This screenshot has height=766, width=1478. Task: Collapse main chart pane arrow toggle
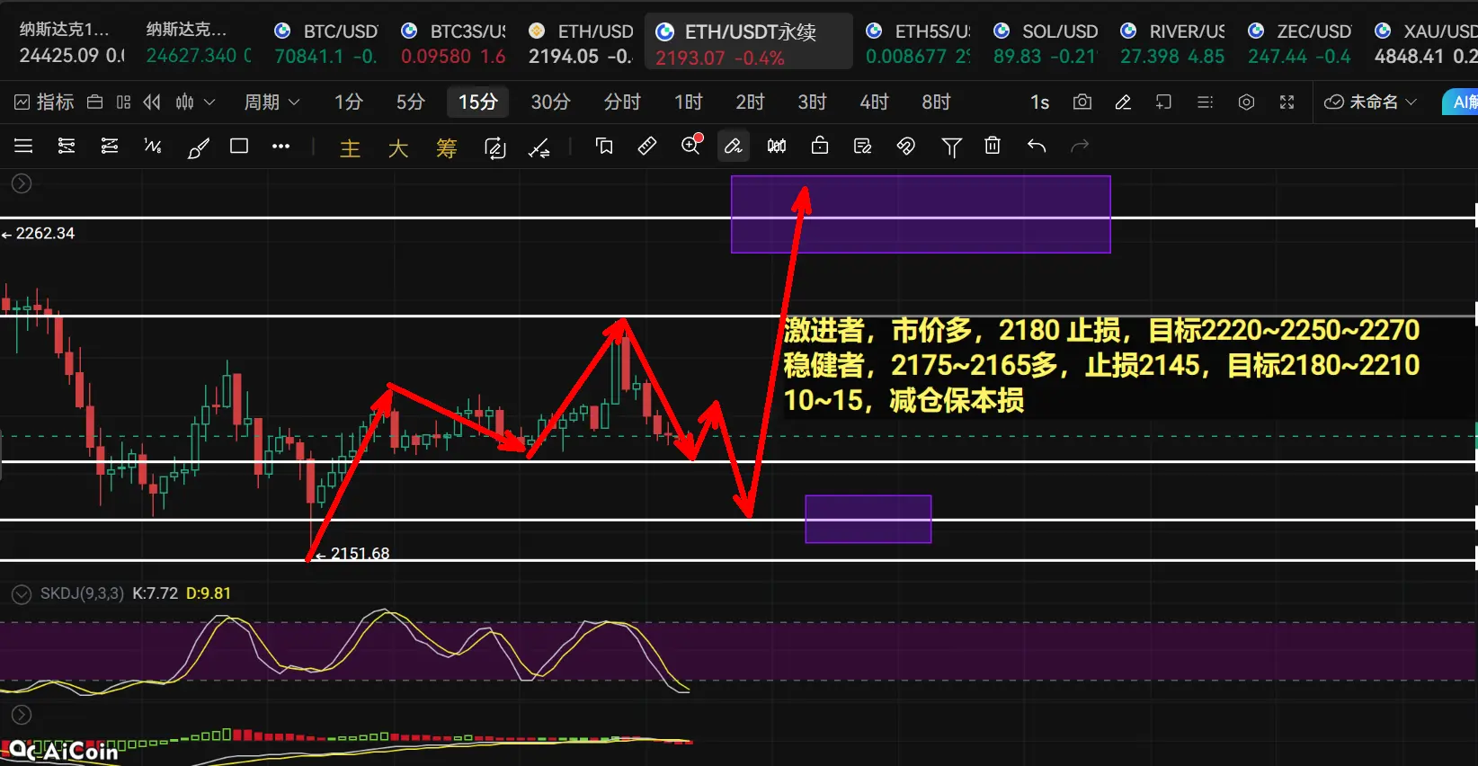tap(22, 183)
